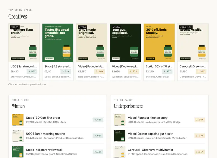This screenshot has width=217, height=158.
Task: Click the 1.31X ROAS badge in Creatives grid
Action: pyautogui.click(x=201, y=71)
